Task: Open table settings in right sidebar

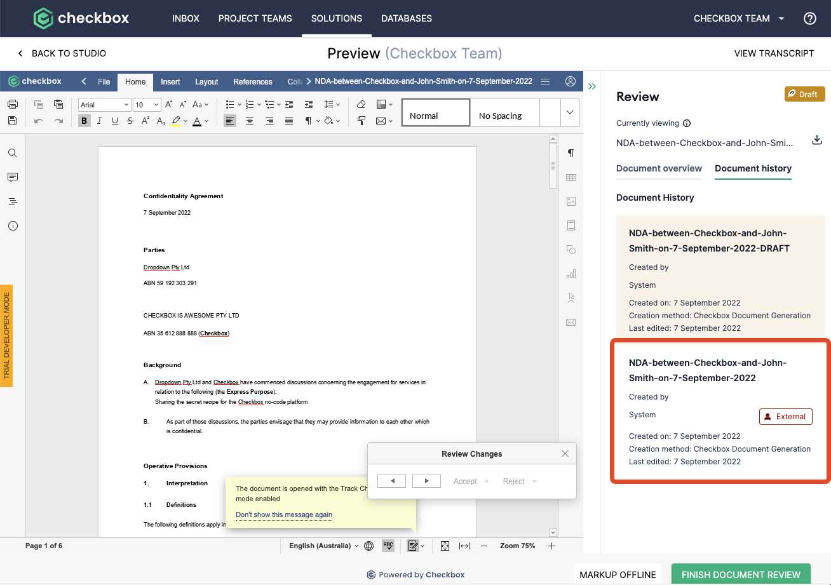Action: [571, 177]
